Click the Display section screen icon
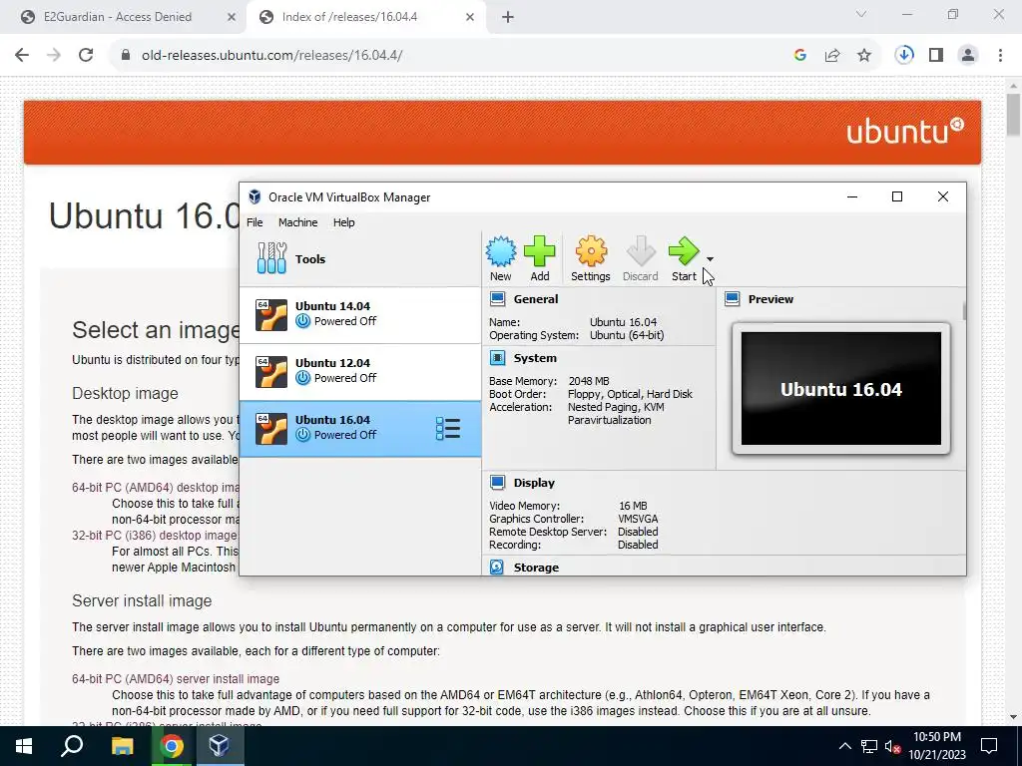 [x=497, y=482]
